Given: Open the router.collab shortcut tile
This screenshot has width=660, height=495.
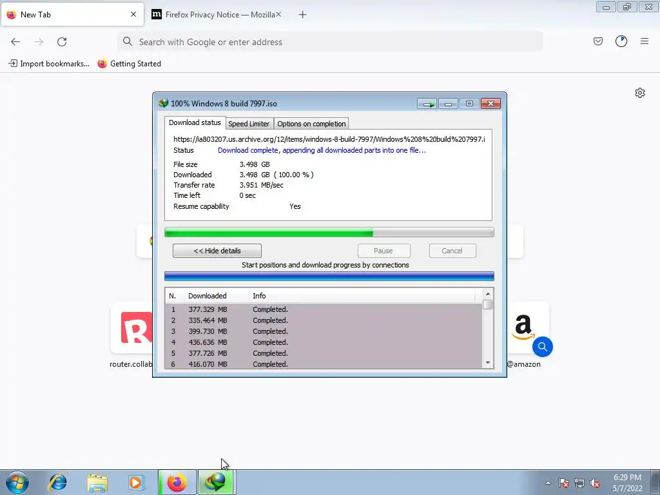Looking at the screenshot, I should point(131,328).
